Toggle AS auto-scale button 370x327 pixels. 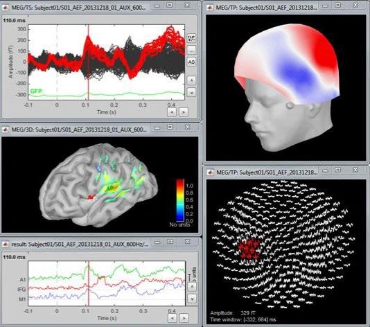point(191,62)
